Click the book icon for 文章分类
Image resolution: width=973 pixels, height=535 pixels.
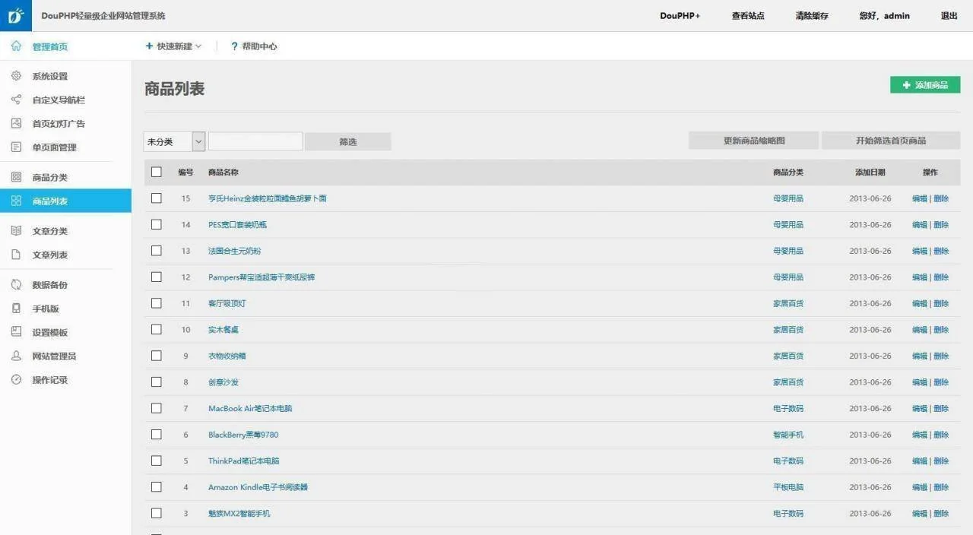[16, 231]
